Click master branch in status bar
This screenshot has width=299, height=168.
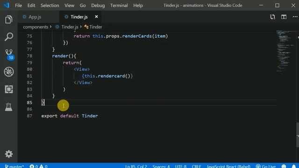pyautogui.click(x=14, y=166)
